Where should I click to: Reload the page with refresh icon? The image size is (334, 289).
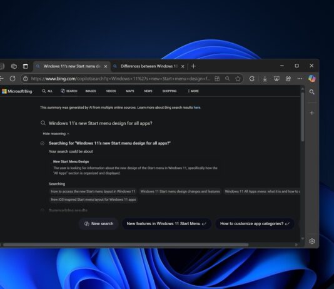click(x=13, y=79)
